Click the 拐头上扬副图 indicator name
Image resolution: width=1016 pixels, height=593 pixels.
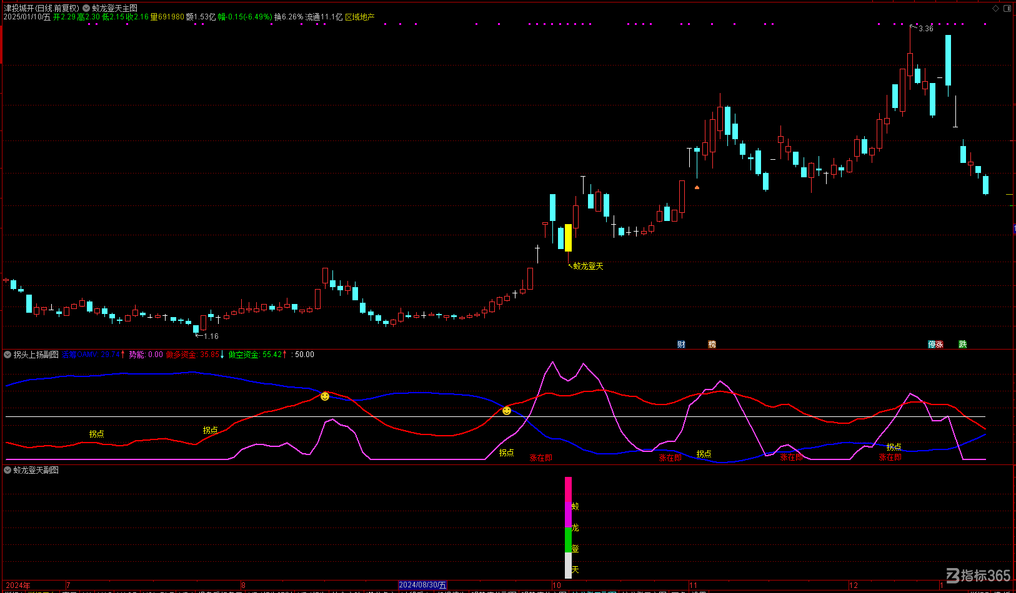36,355
